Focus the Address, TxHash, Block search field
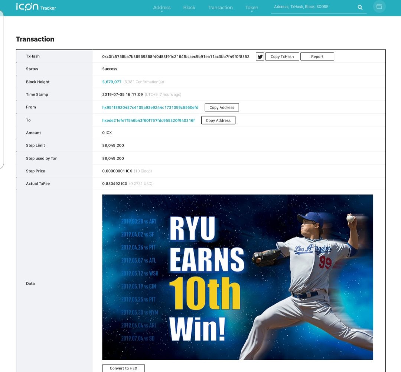Viewport: 401px width, 372px height. 314,7
